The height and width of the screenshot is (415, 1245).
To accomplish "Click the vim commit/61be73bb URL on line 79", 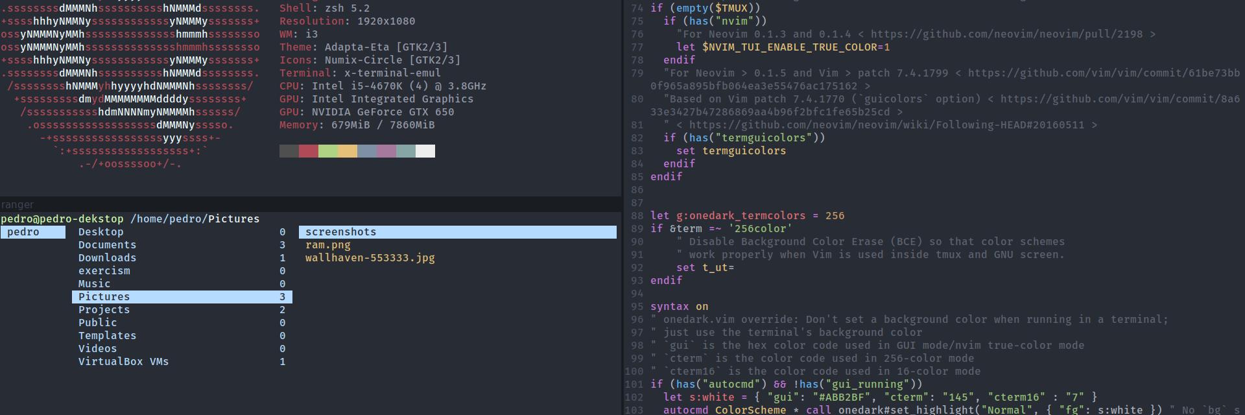I will [x=1104, y=73].
